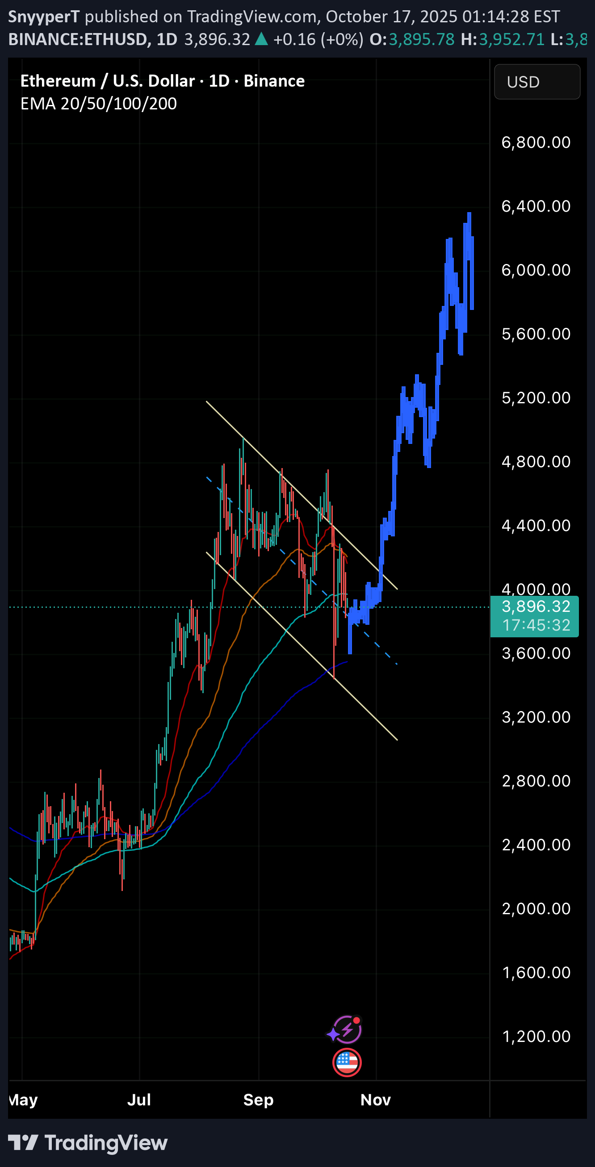Open the SnyyperT author name
Screen dimensions: 595x1167
(44, 17)
